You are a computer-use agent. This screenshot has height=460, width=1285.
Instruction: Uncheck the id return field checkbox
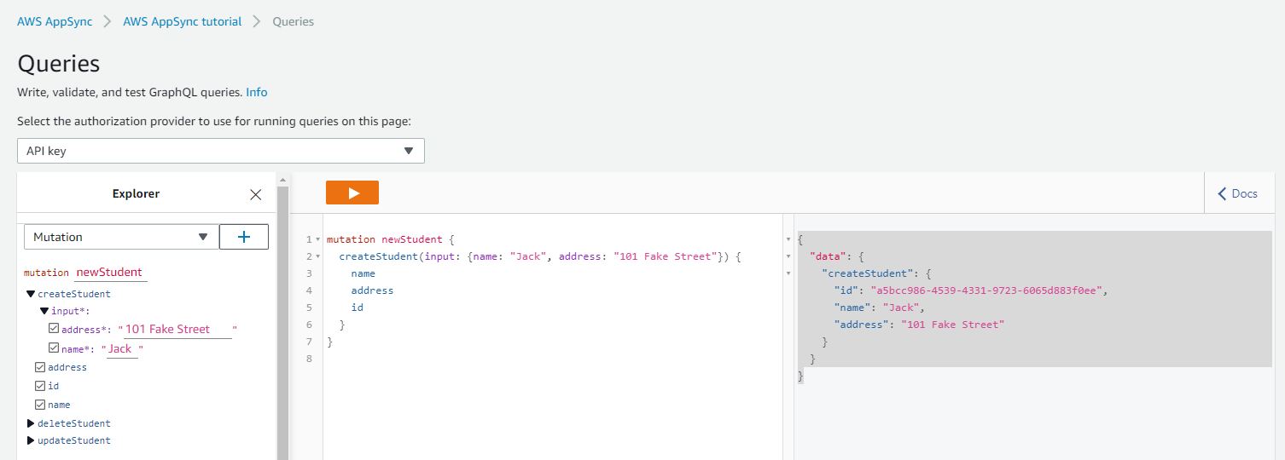40,386
